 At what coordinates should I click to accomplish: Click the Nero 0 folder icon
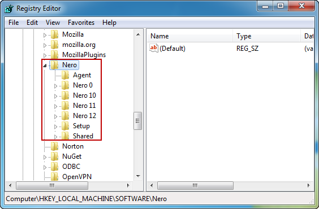(65, 85)
